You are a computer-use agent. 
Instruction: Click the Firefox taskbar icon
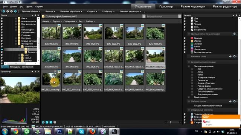92,132
